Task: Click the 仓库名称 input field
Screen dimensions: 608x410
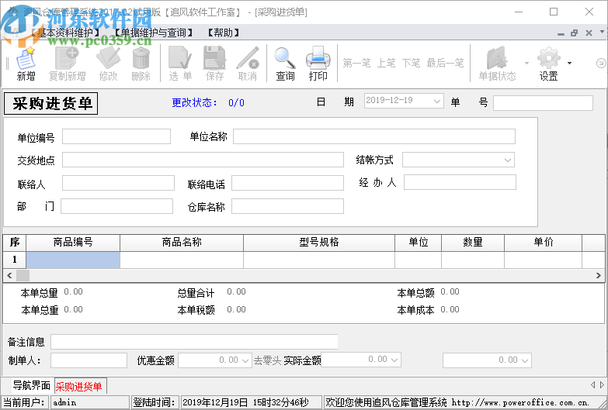Action: click(x=288, y=206)
